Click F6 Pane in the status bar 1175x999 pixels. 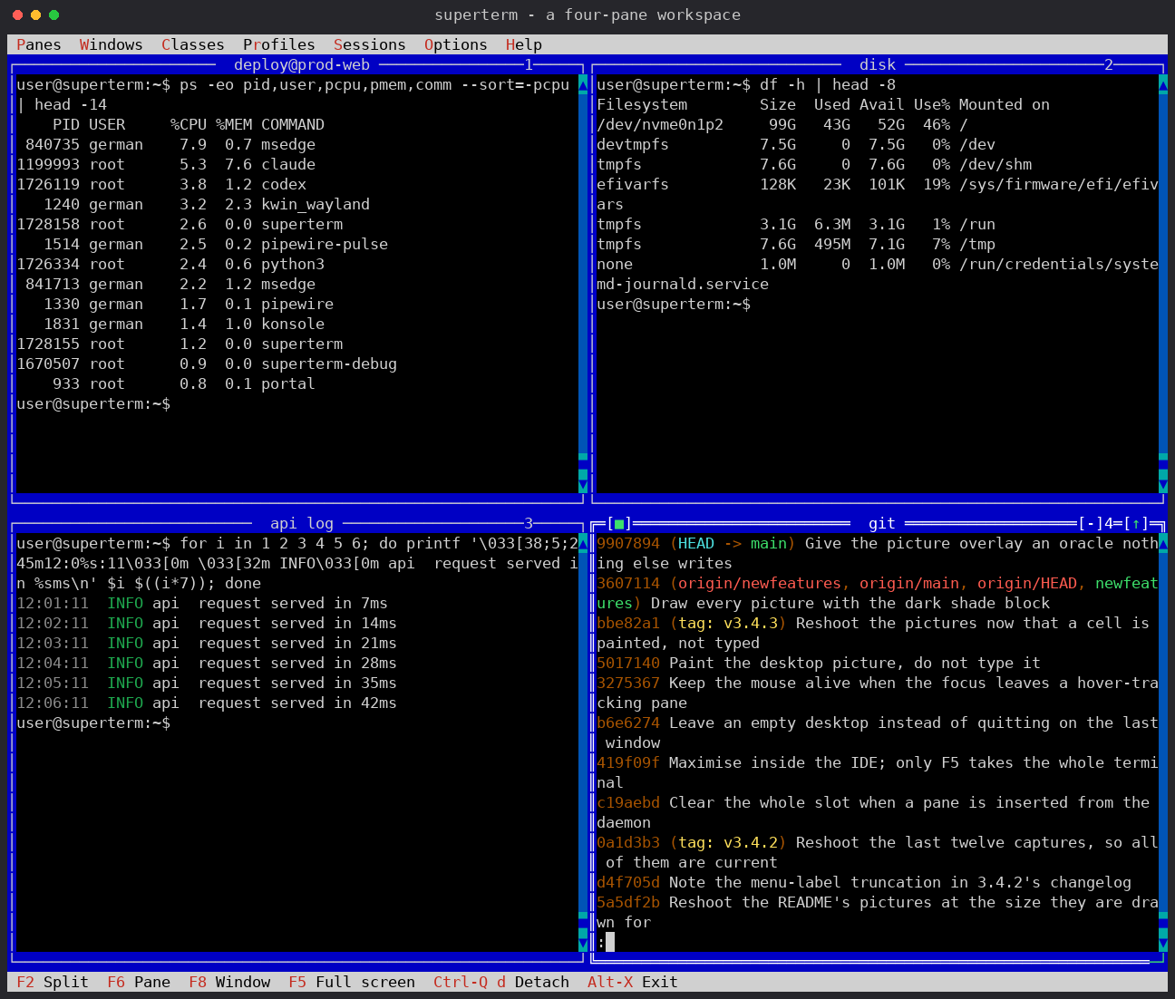(139, 982)
